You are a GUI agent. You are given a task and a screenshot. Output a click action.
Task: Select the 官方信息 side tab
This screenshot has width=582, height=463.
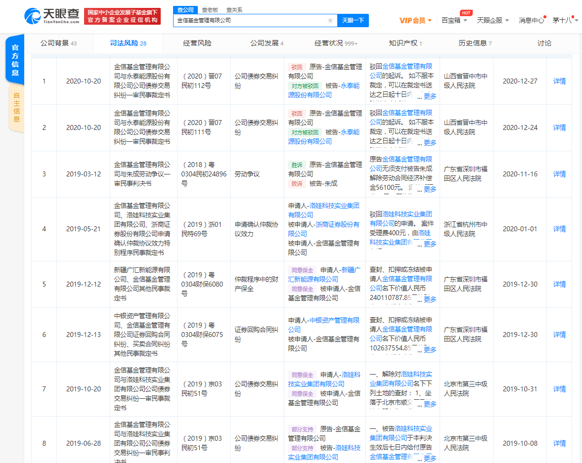pyautogui.click(x=15, y=59)
